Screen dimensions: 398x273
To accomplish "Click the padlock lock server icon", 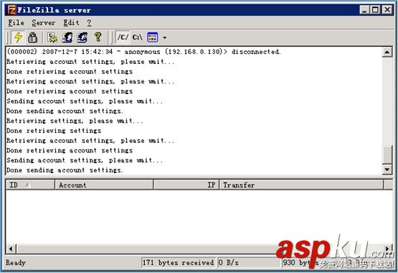I will pyautogui.click(x=32, y=37).
